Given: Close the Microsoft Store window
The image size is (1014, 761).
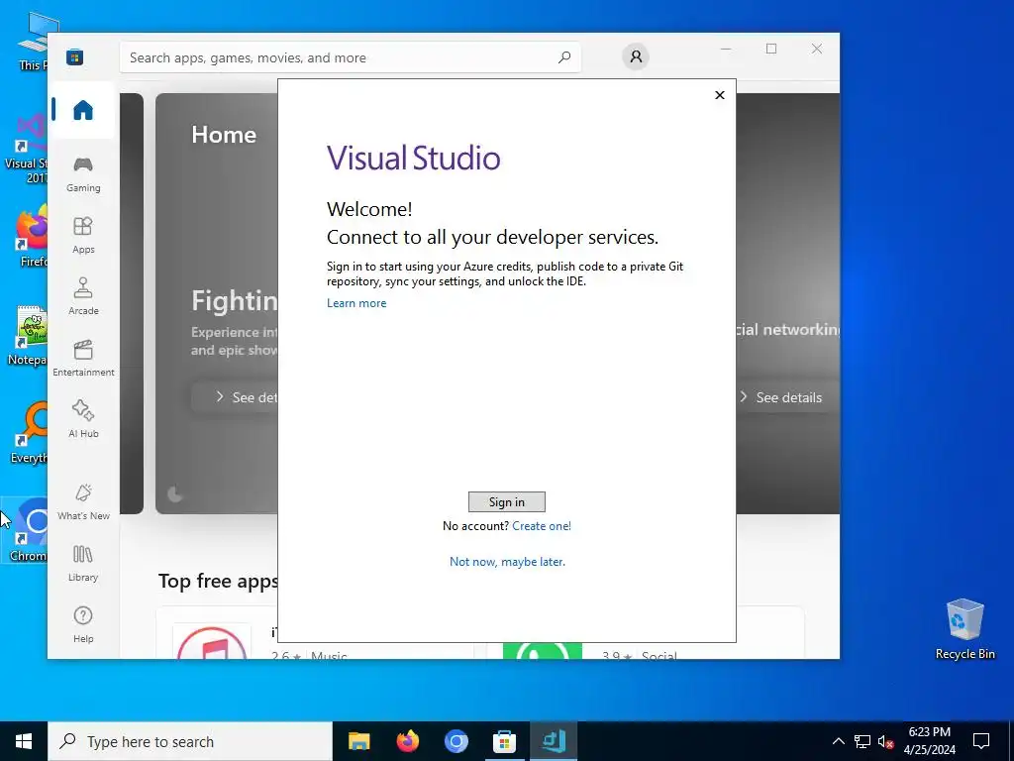Looking at the screenshot, I should [x=817, y=50].
